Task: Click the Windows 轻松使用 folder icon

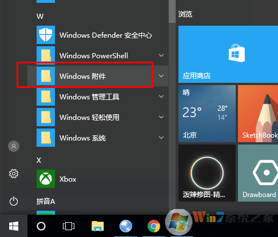Action: pyautogui.click(x=46, y=117)
